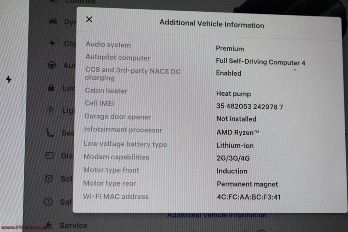The height and width of the screenshot is (232, 348).
Task: Open Display menu via screen icon
Action: click(x=49, y=155)
